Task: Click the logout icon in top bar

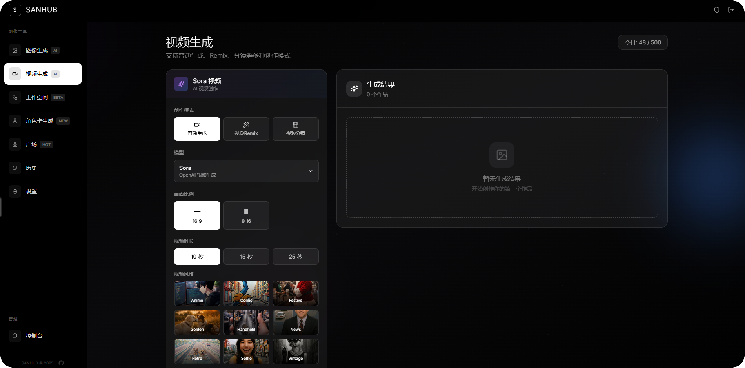Action: (x=731, y=10)
